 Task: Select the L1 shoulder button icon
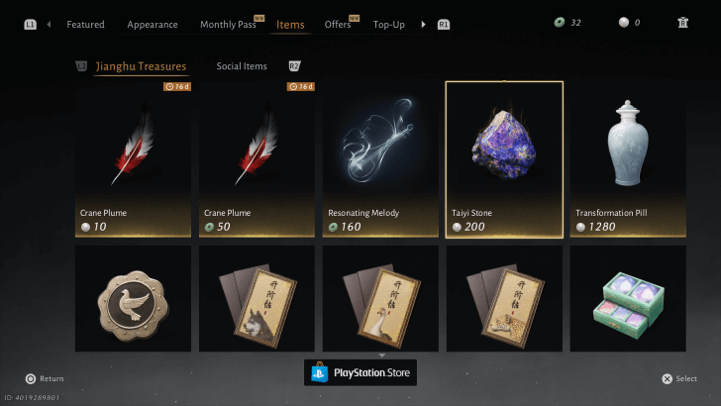(30, 25)
